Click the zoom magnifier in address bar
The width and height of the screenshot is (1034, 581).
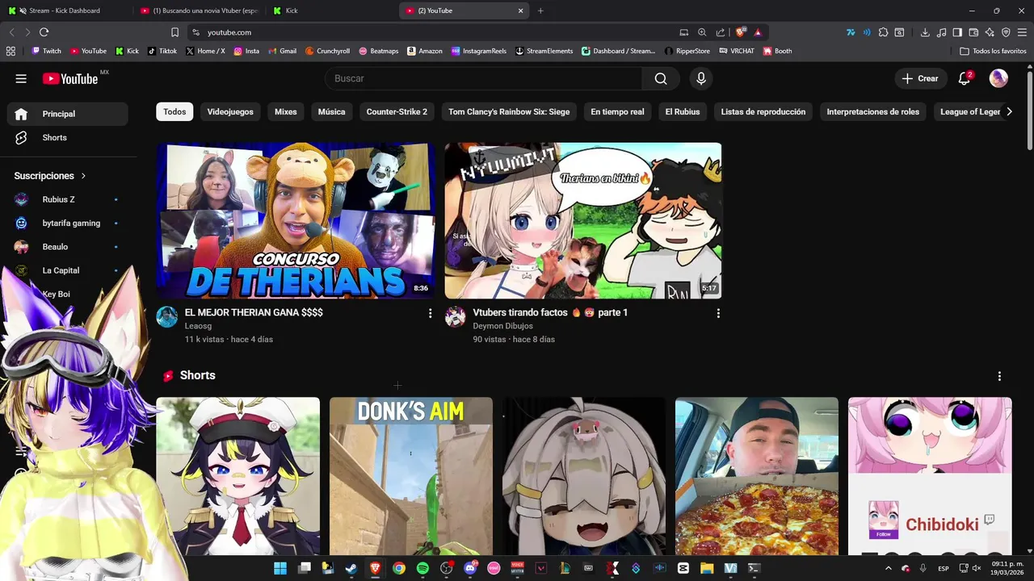click(x=702, y=32)
